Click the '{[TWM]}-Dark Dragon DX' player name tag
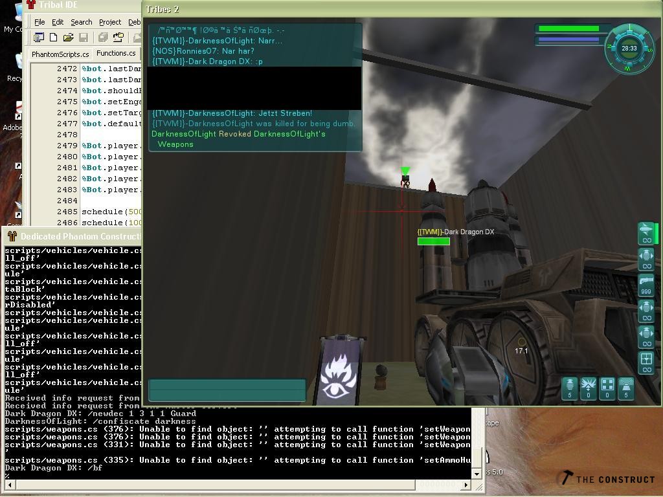This screenshot has width=663, height=497. (x=456, y=232)
